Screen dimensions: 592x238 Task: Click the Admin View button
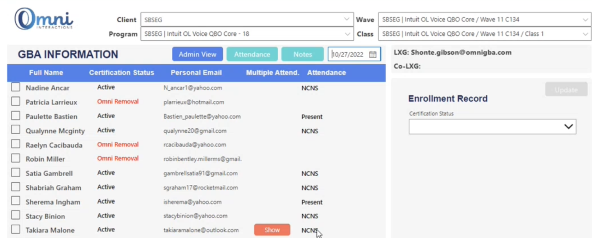[198, 54]
